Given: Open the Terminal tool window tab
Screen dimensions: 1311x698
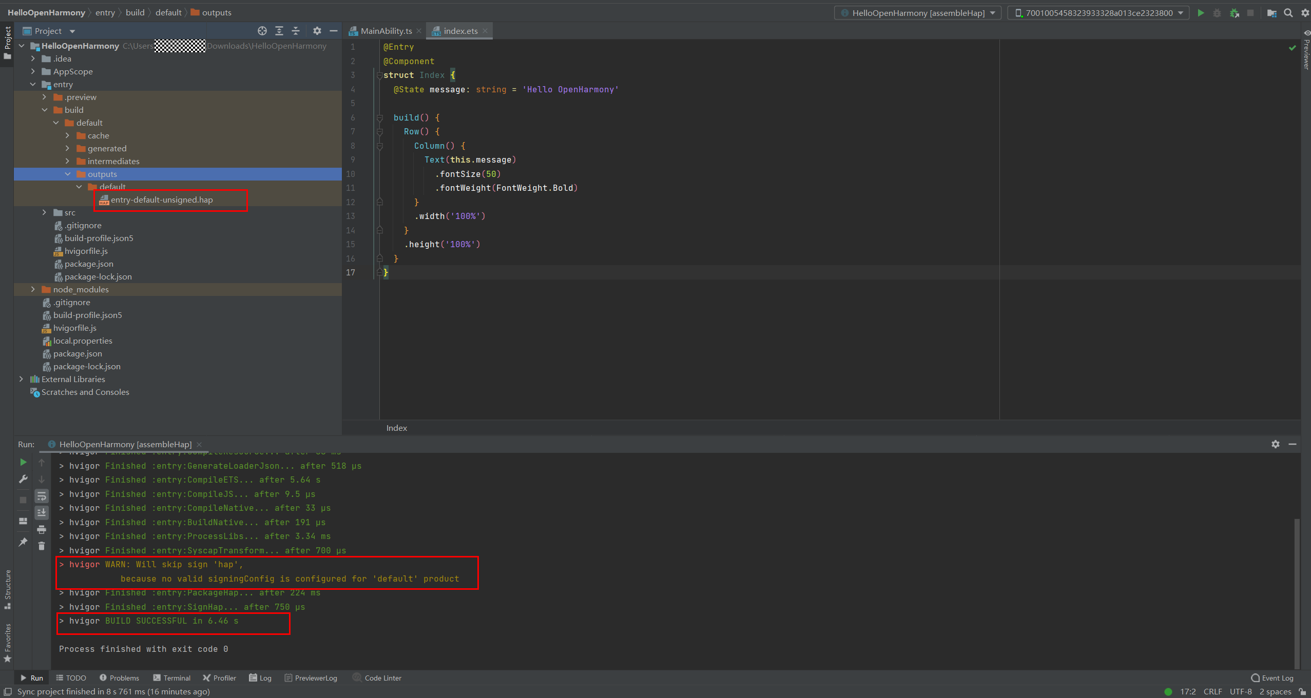Looking at the screenshot, I should [172, 678].
